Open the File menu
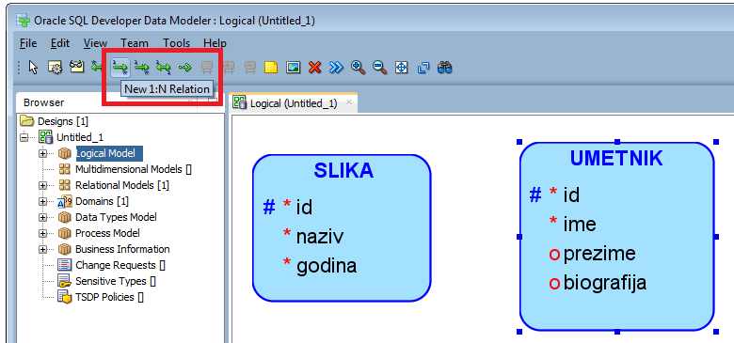734x343 pixels. [x=28, y=43]
